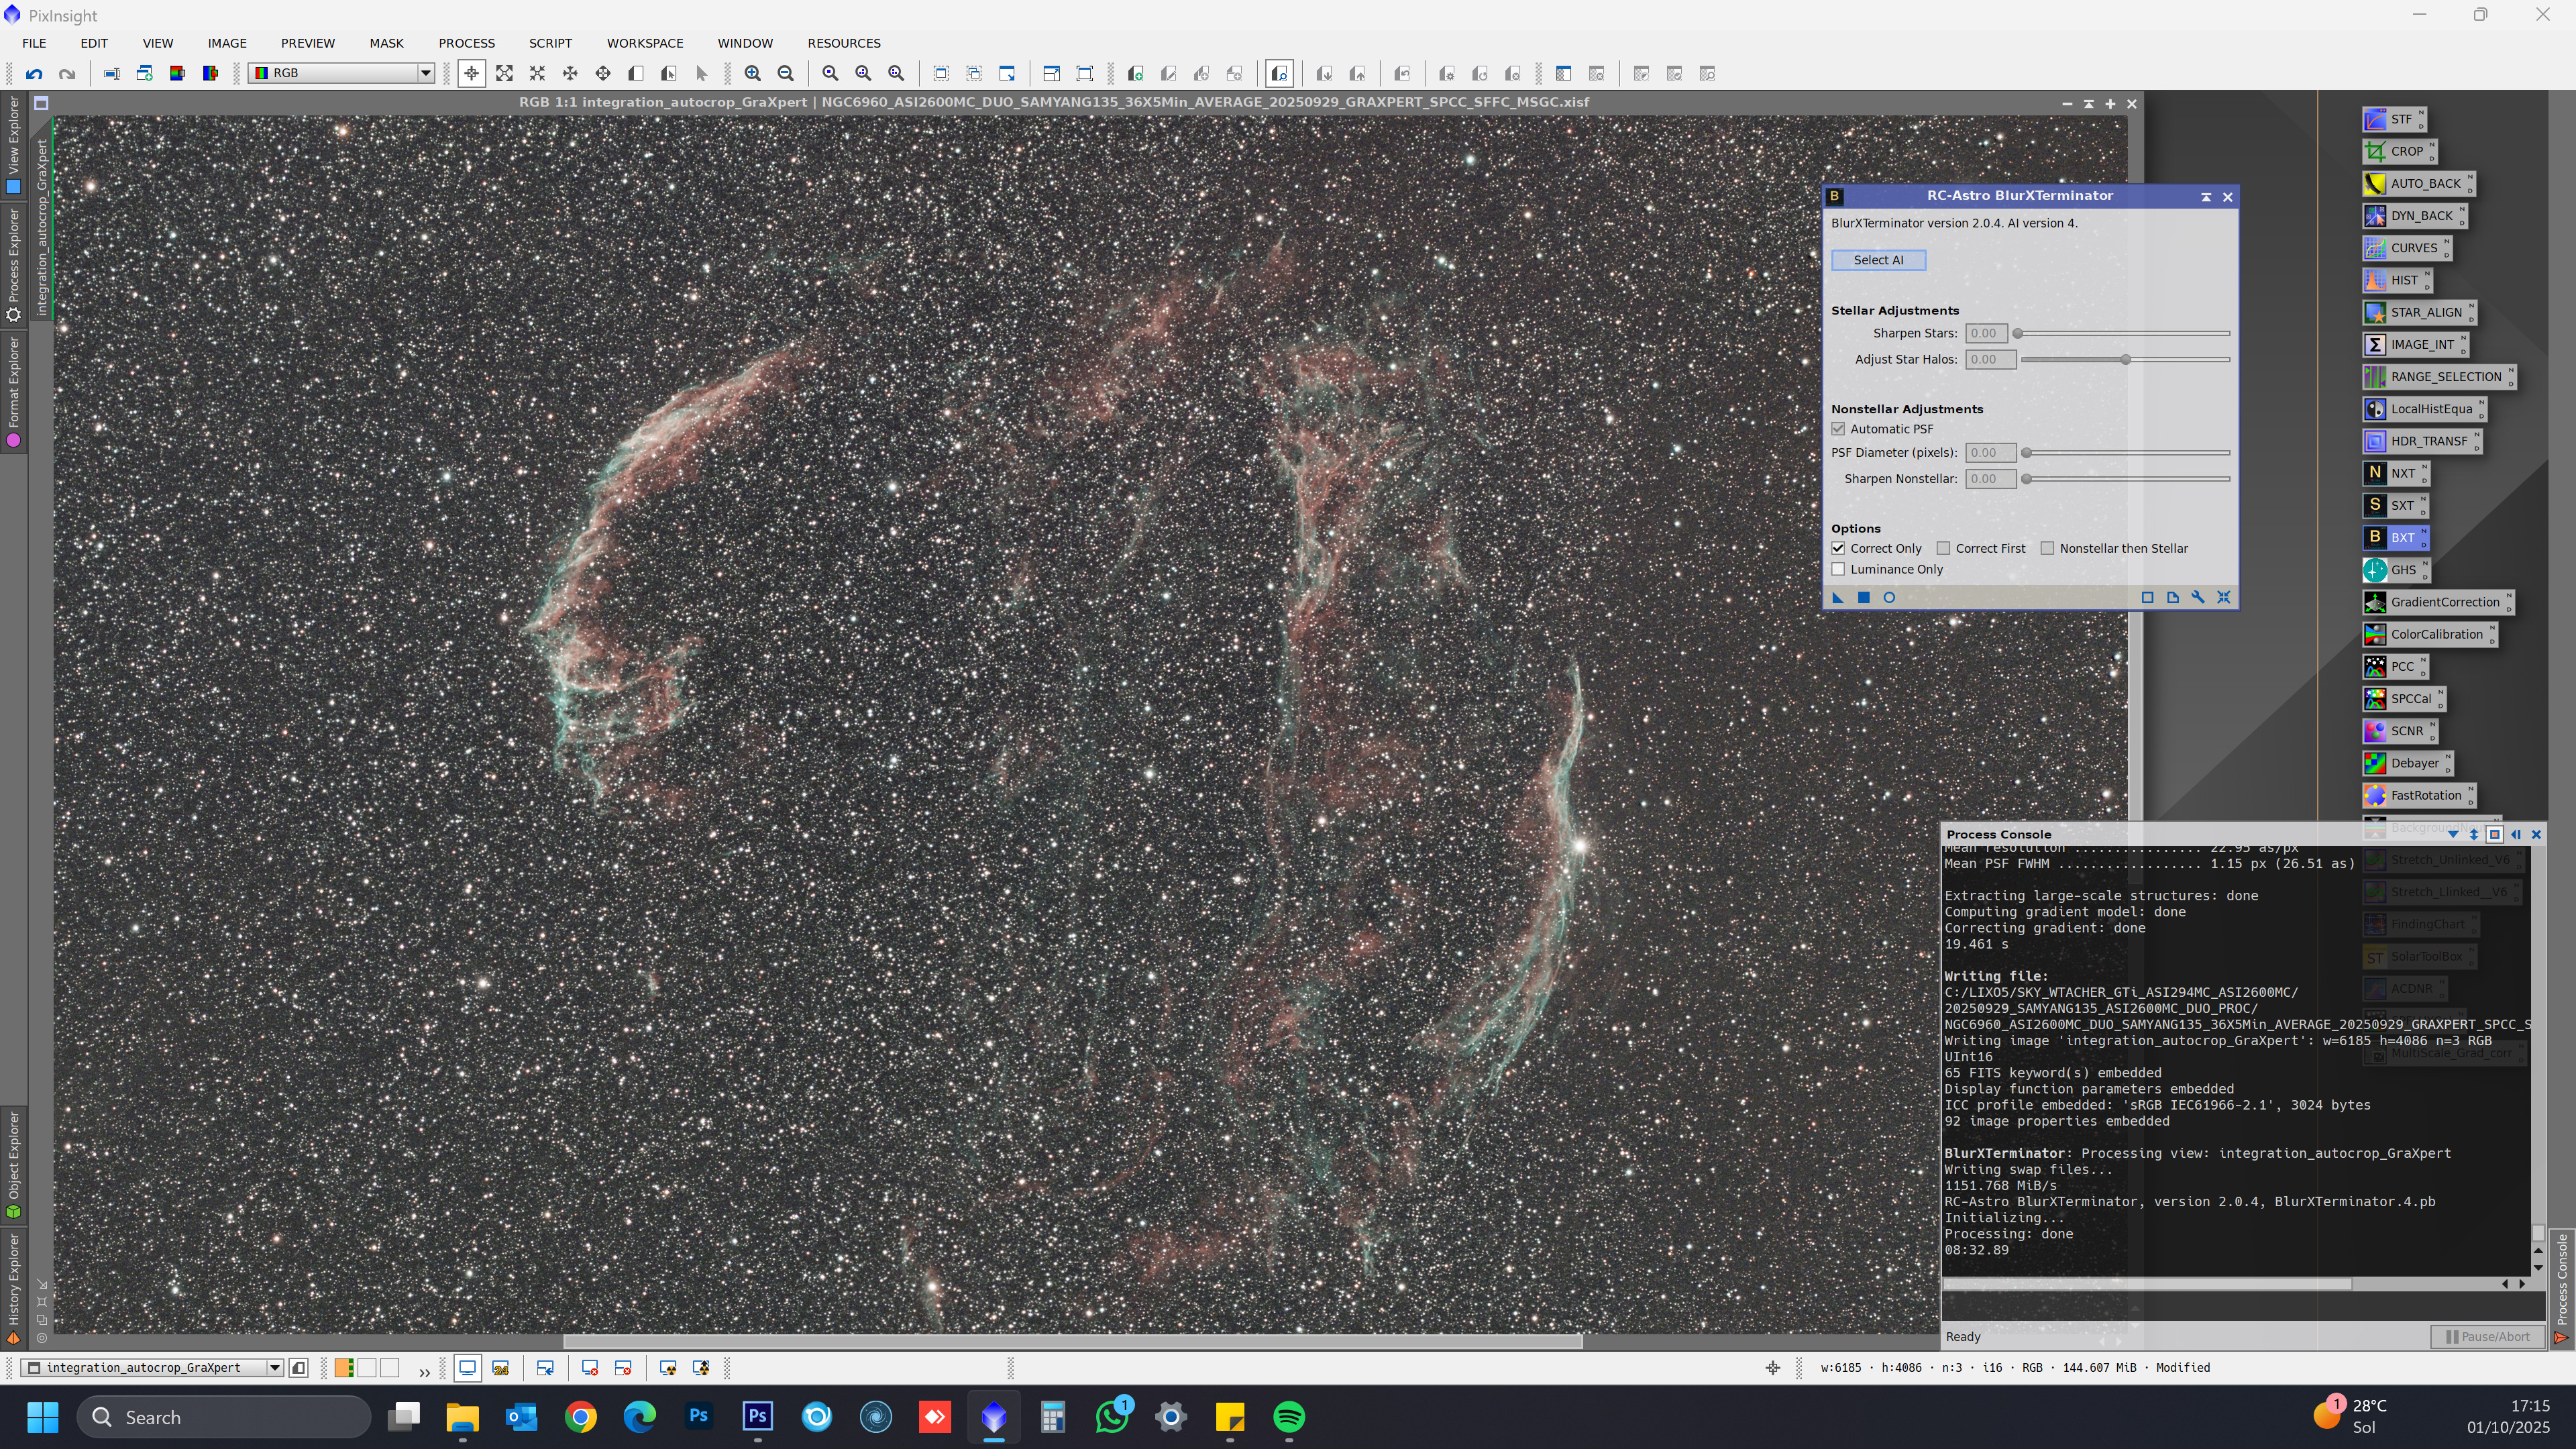Click the Undo arrow in the toolbar
2576x1449 pixels.
pos(34,73)
